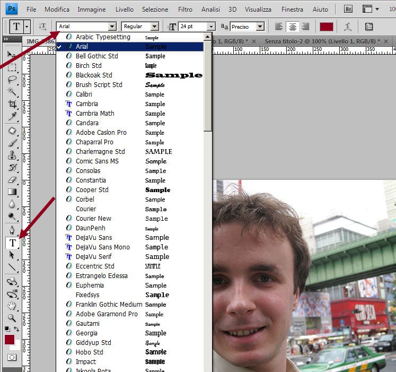Open the Filtro menu

(x=185, y=10)
